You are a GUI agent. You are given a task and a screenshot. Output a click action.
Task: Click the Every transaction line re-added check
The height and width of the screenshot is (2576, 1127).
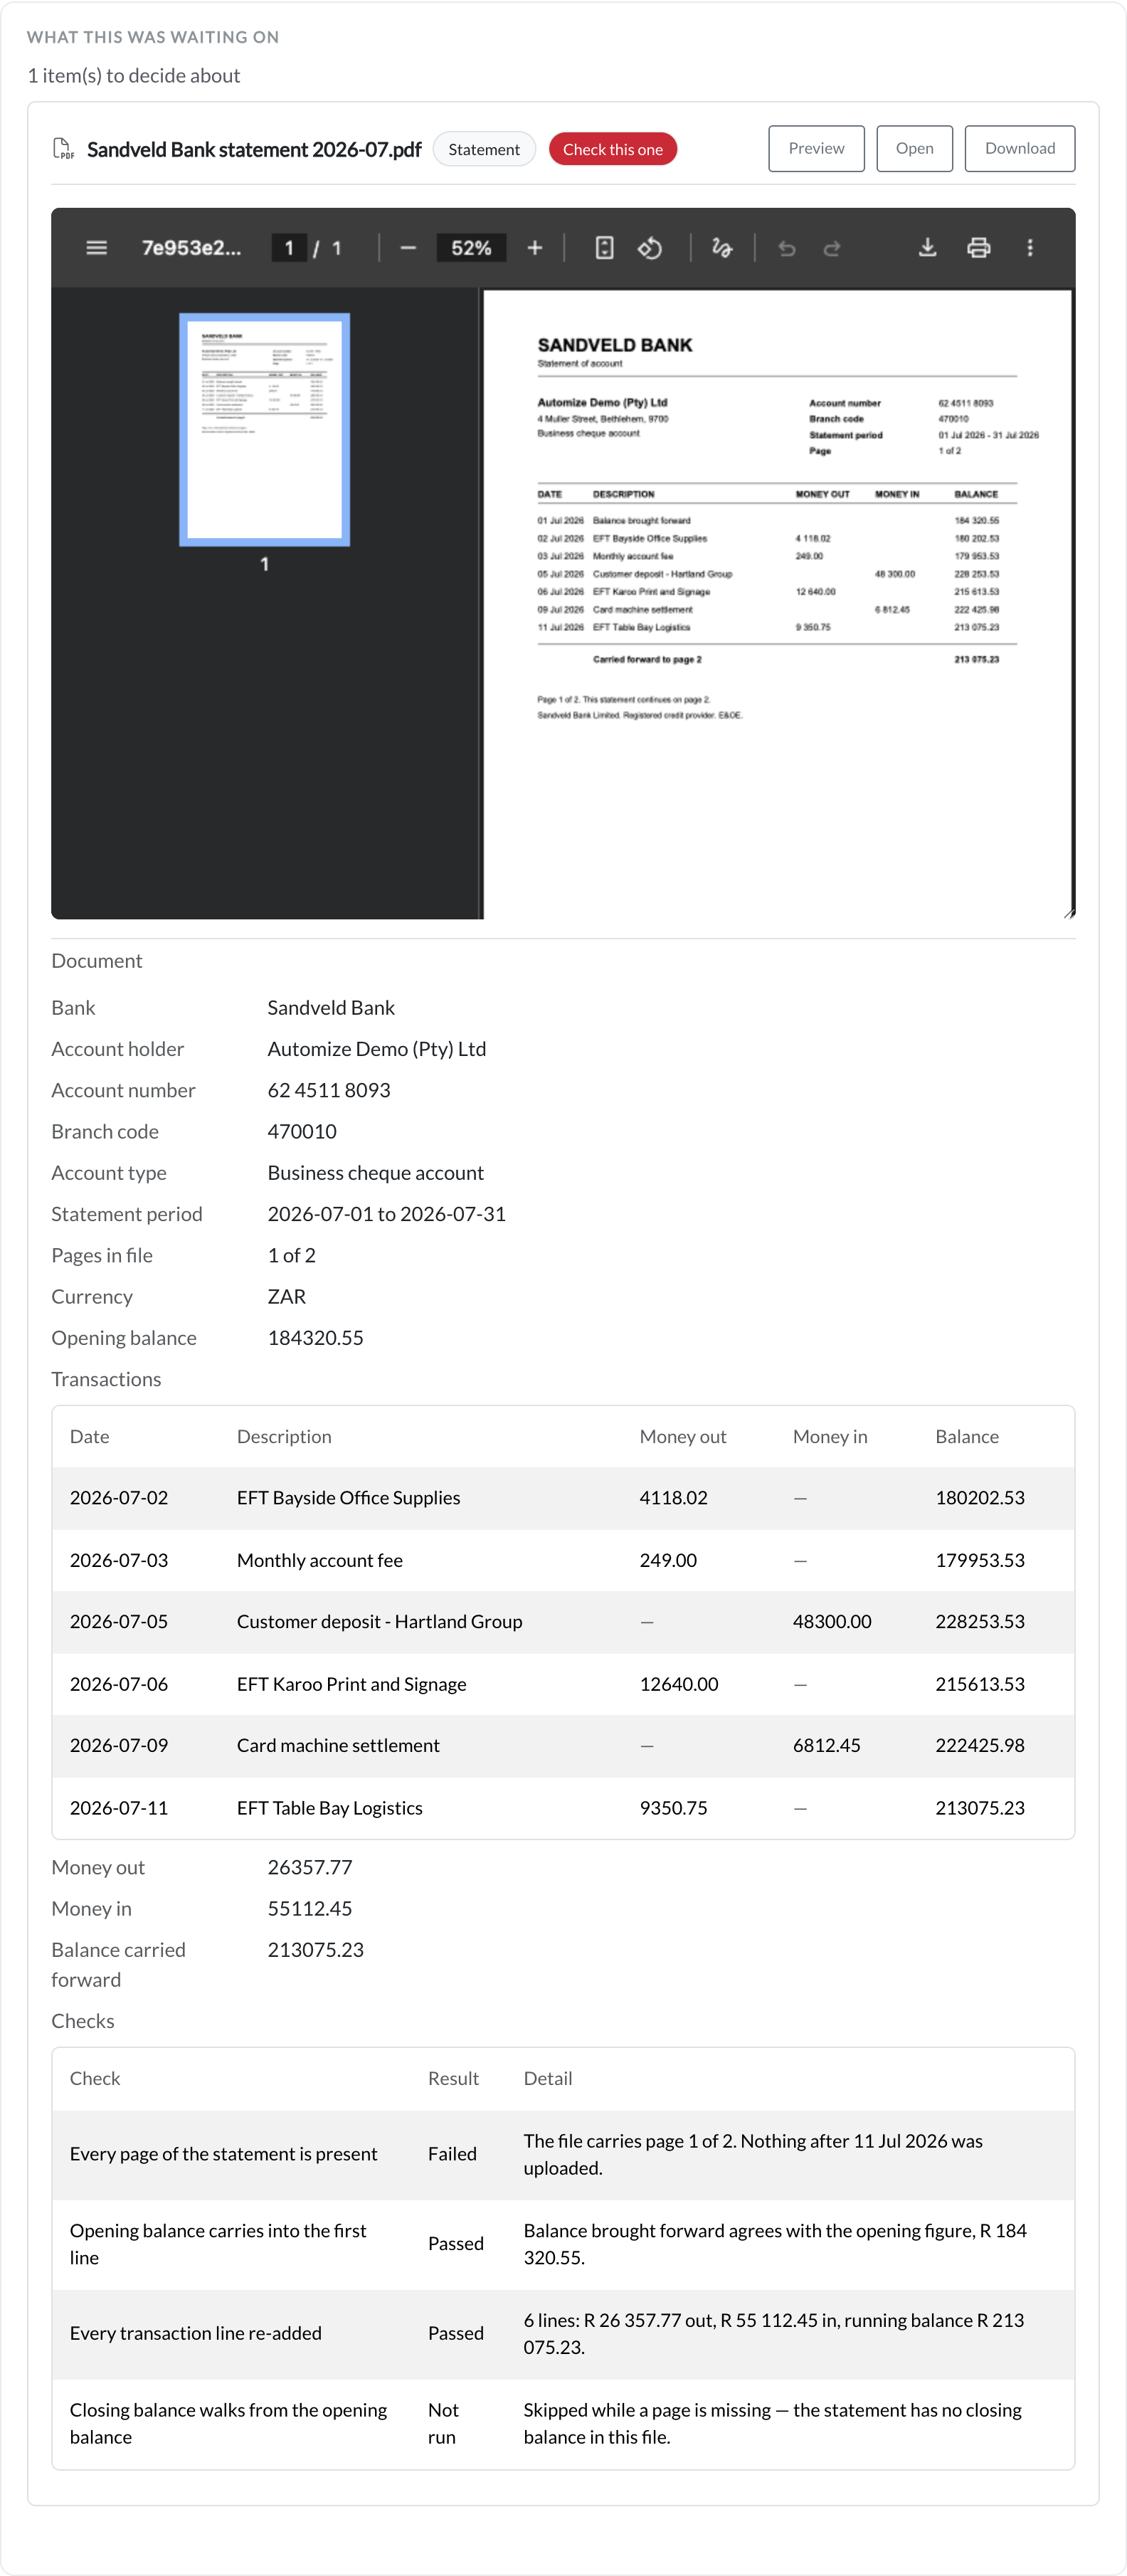click(196, 2333)
